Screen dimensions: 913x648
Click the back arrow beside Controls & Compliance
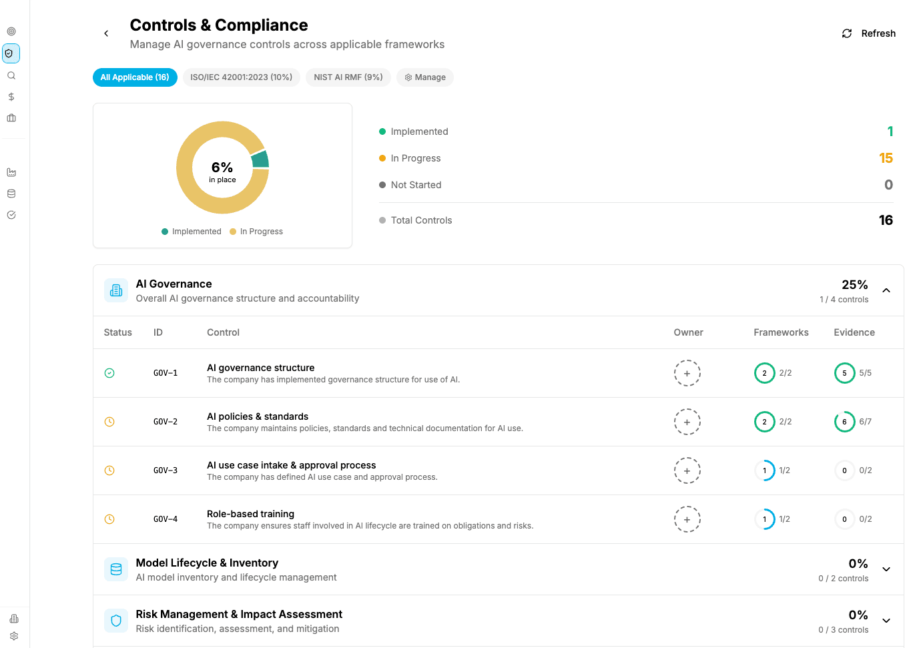(106, 33)
